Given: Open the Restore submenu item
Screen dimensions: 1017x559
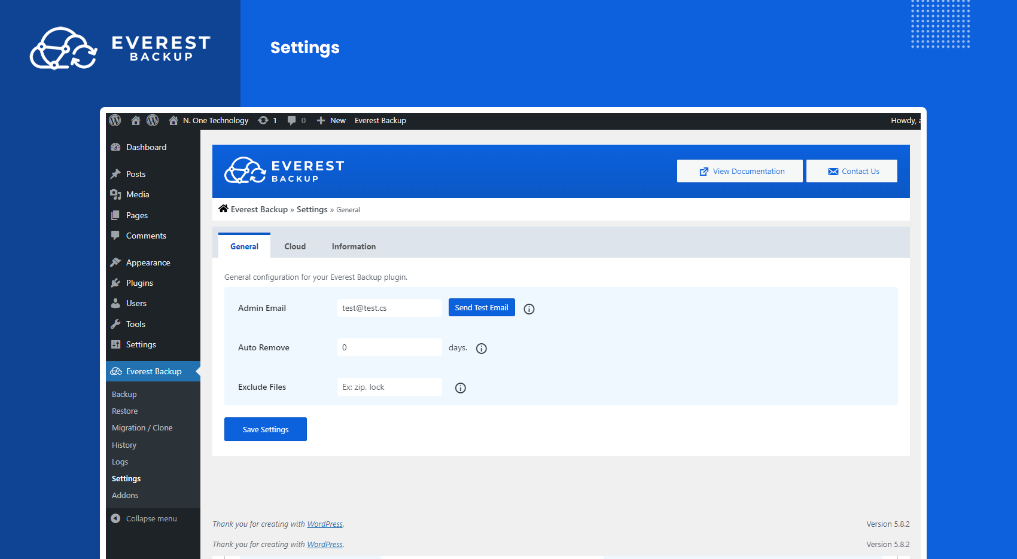Looking at the screenshot, I should (x=124, y=411).
